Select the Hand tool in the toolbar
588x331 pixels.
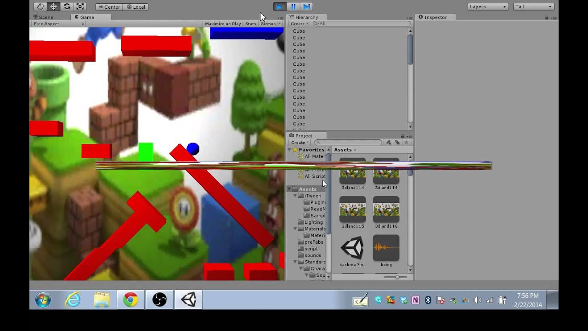40,6
